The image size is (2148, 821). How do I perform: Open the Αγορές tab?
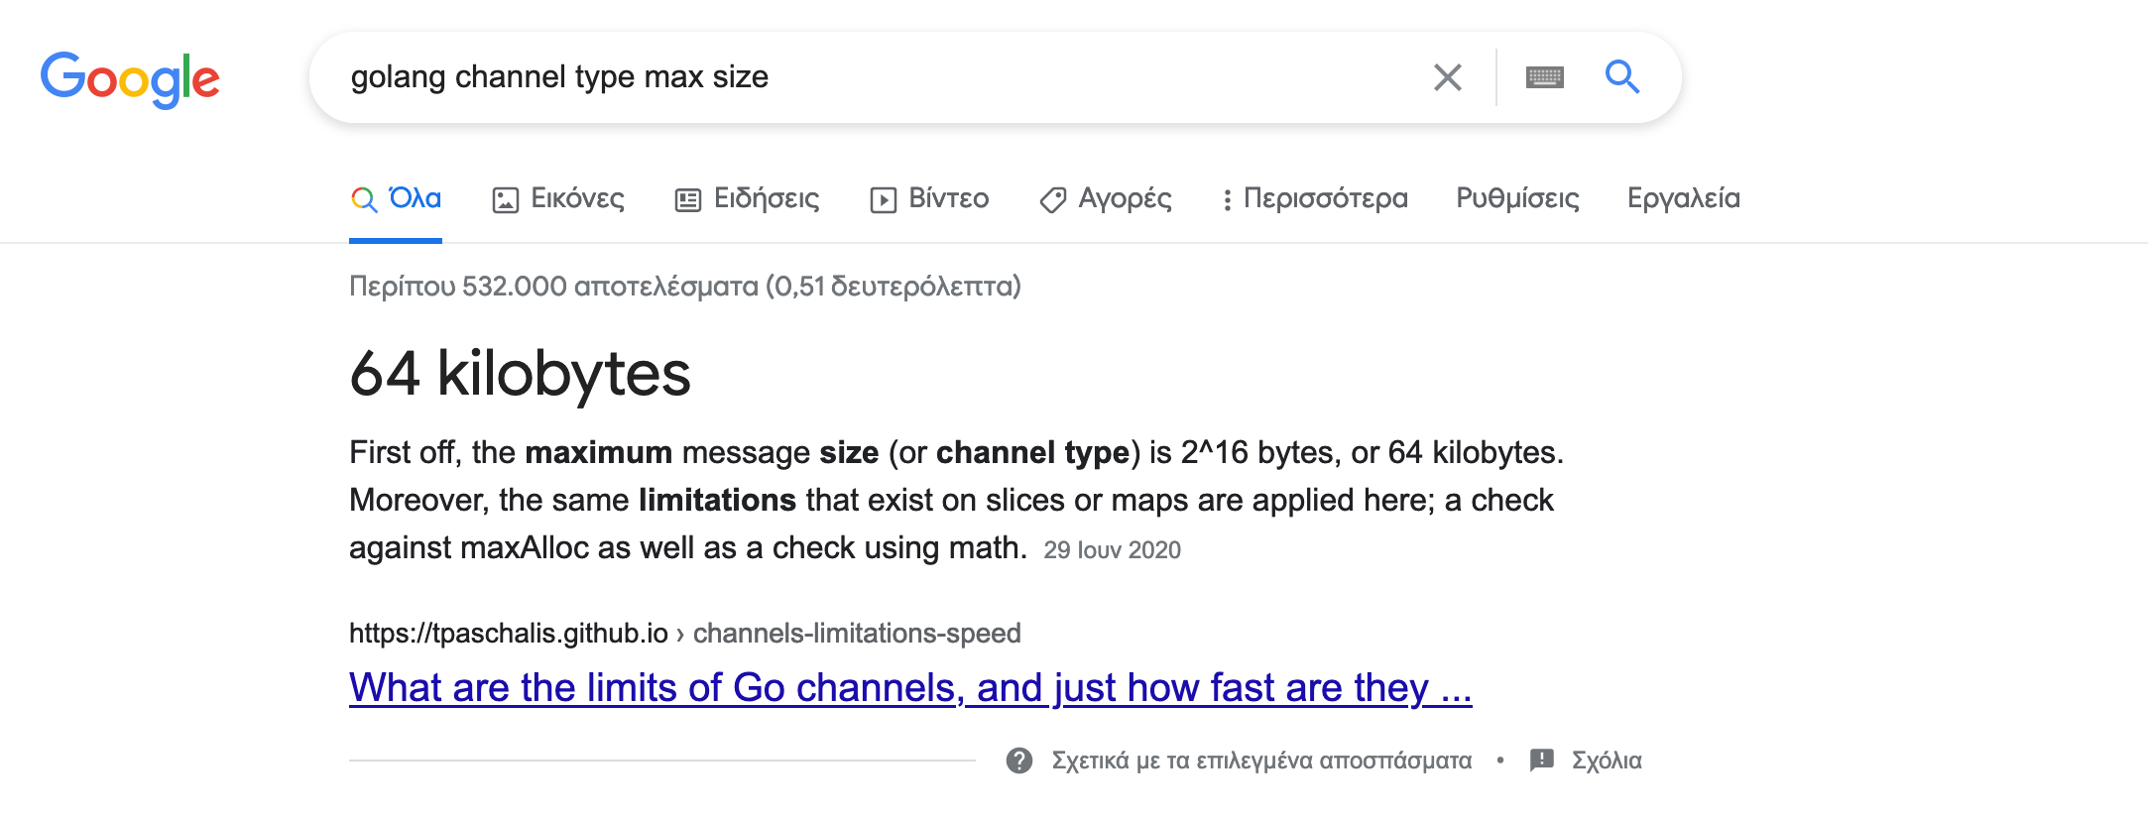[x=1106, y=198]
